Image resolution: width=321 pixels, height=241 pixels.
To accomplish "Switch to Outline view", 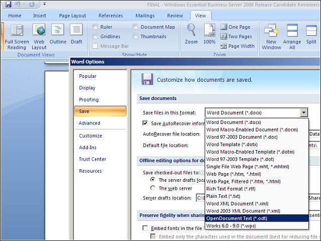I will (58, 34).
